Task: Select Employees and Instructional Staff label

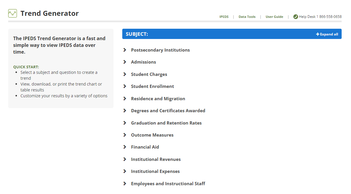Action: pyautogui.click(x=168, y=183)
